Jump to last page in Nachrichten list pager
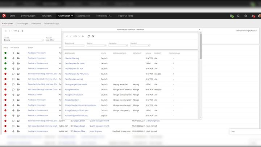This screenshot has width=261, height=147. [22, 31]
